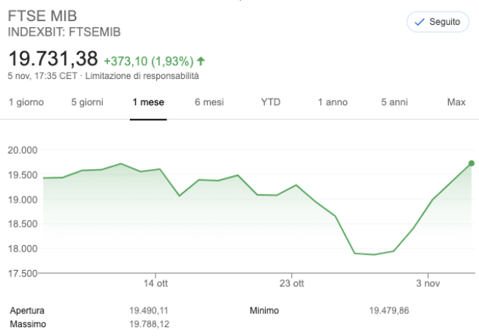Open the YTD chart range
479x336 pixels.
pos(271,102)
